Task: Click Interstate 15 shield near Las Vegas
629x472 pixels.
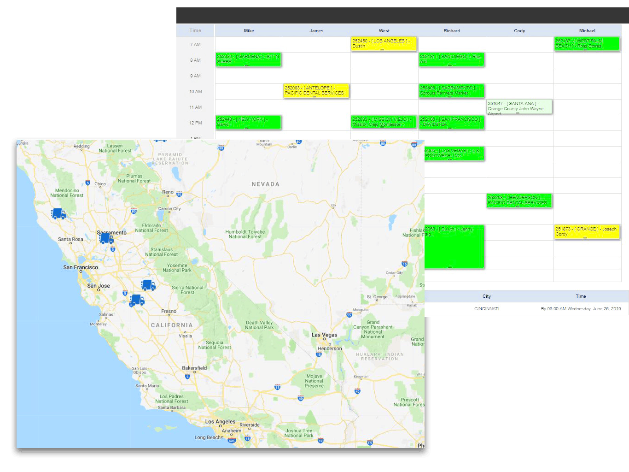Action: 319,354
